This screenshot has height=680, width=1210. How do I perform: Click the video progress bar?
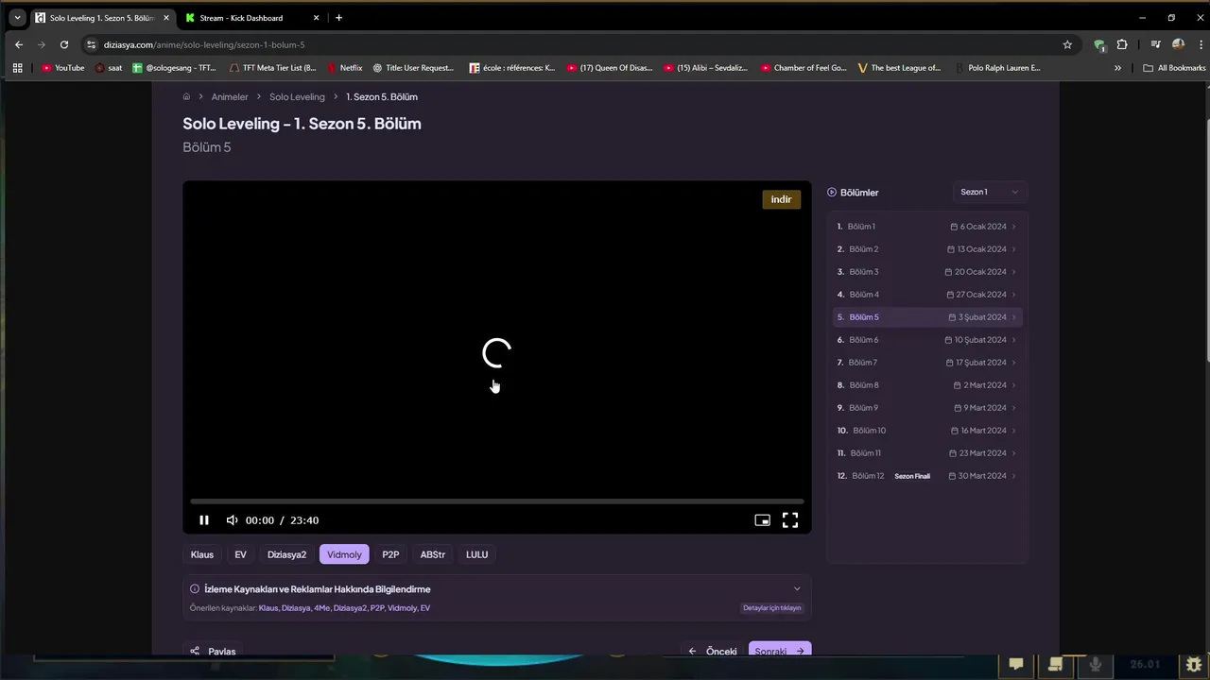(497, 501)
